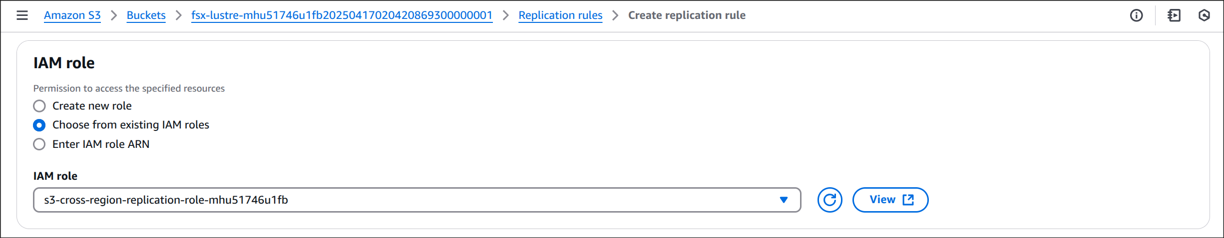This screenshot has height=238, width=1224.
Task: Refresh the IAM role list
Action: pyautogui.click(x=829, y=200)
